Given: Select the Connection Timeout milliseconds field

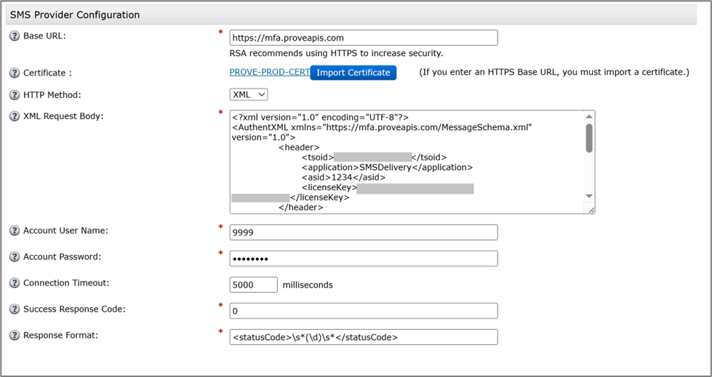Looking at the screenshot, I should point(253,285).
